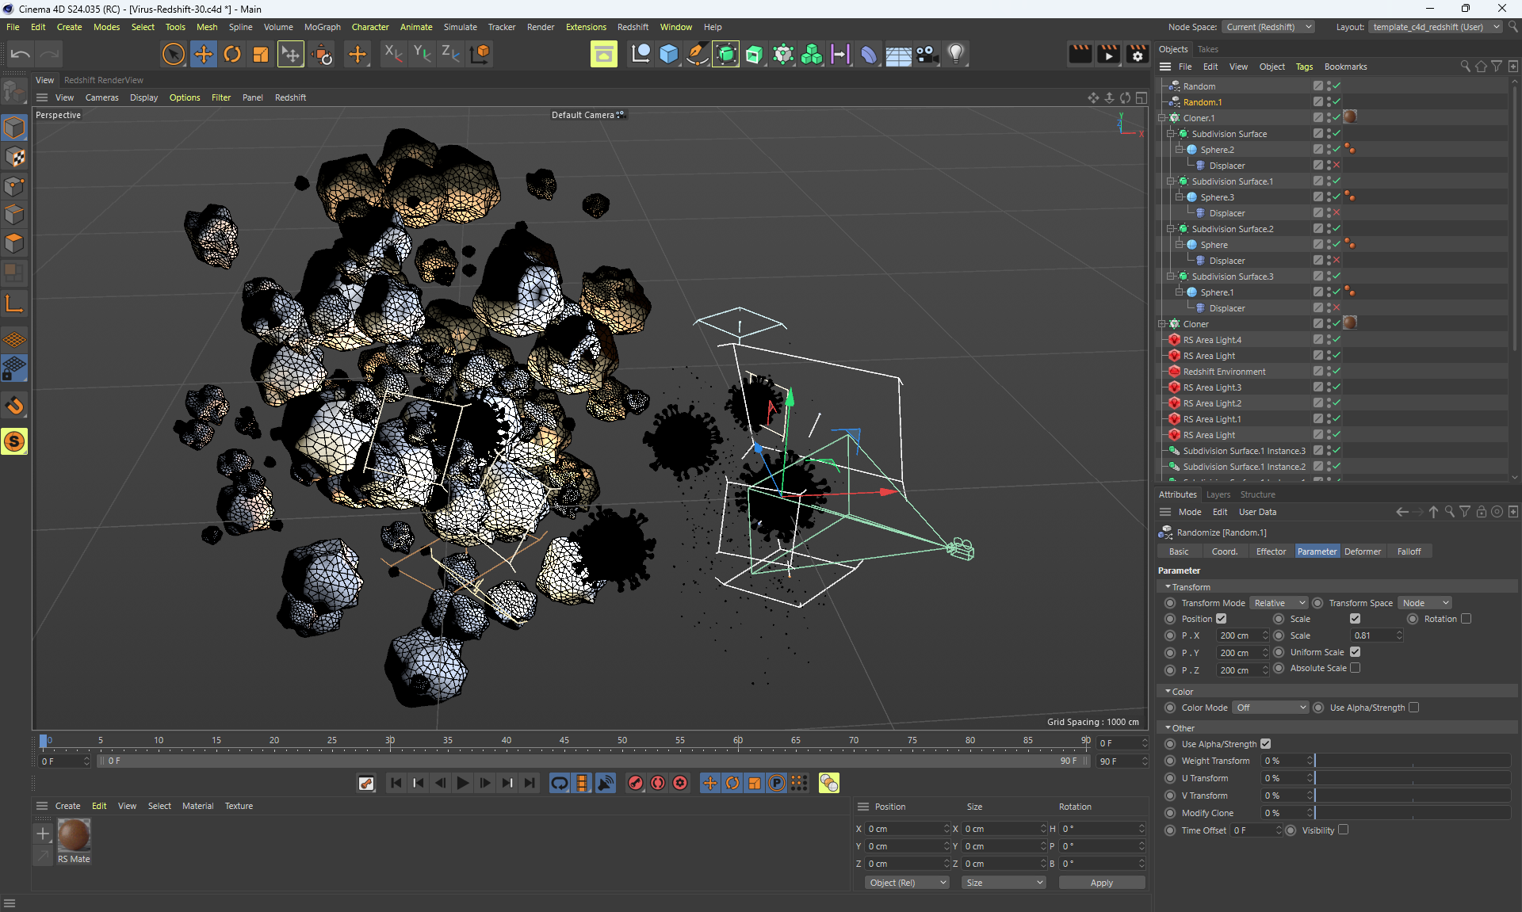This screenshot has height=912, width=1522.
Task: Select the RS Mate material thumbnail
Action: click(x=74, y=835)
